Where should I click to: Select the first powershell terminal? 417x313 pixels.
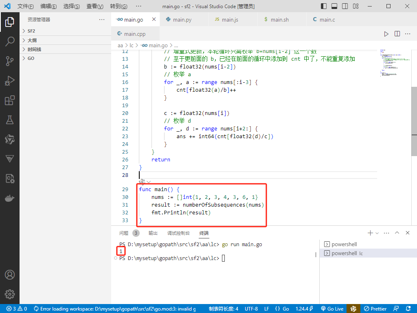click(368, 244)
